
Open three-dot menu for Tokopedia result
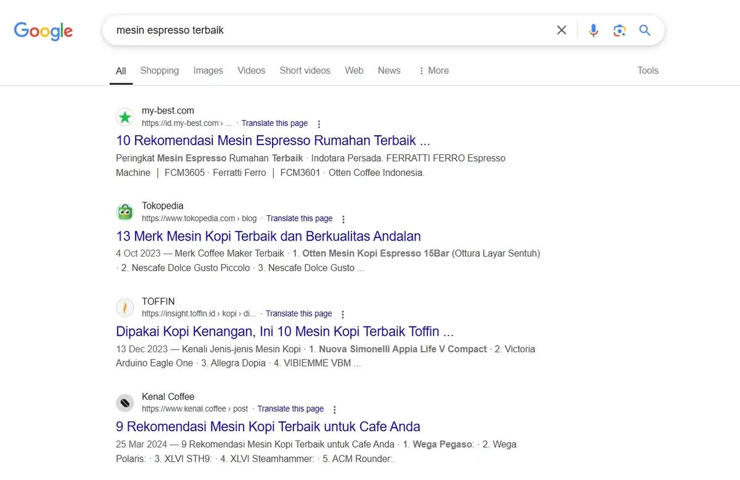(343, 219)
